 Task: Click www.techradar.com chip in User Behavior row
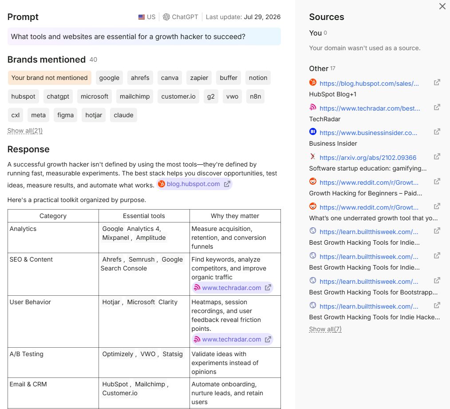232,339
